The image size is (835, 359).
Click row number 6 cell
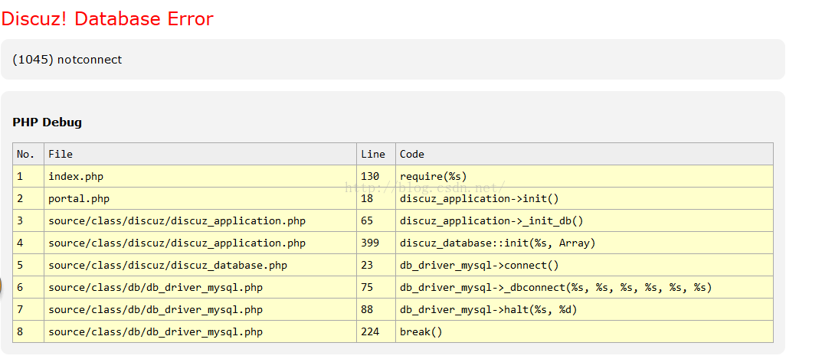(28, 288)
